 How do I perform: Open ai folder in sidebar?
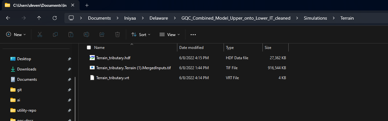point(18,100)
